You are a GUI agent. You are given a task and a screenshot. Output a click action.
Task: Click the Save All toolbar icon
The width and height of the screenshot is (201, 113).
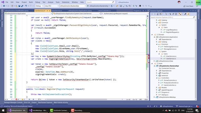pos(22,6)
